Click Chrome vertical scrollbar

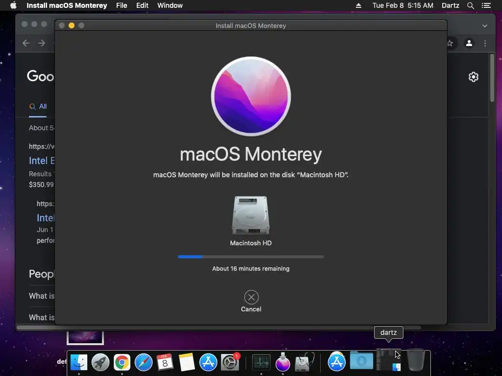pos(492,78)
